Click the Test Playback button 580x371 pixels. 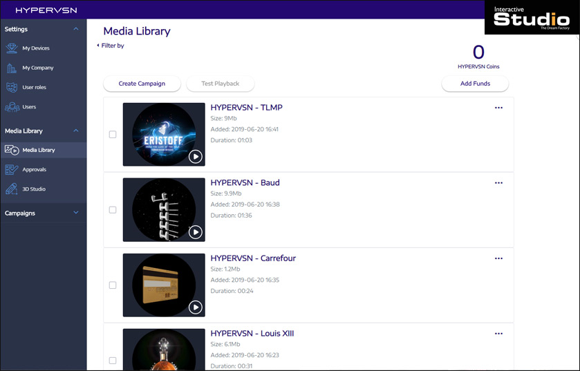click(221, 84)
